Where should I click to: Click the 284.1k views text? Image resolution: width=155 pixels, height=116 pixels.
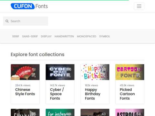tap(23, 85)
